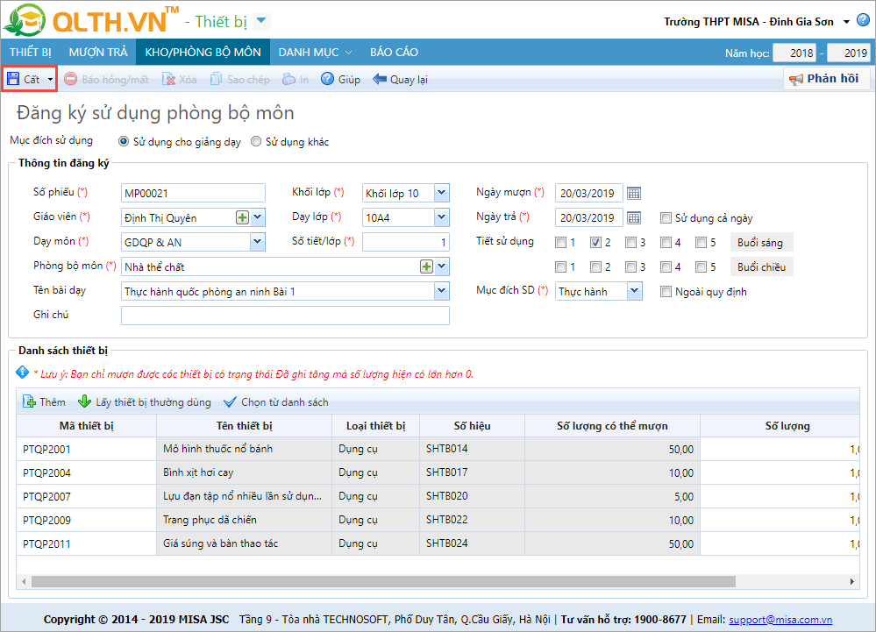Image resolution: width=876 pixels, height=632 pixels.
Task: Click Chọn từ danh sách
Action: point(276,402)
